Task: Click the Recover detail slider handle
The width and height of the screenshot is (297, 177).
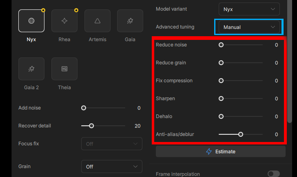Action: (91, 126)
